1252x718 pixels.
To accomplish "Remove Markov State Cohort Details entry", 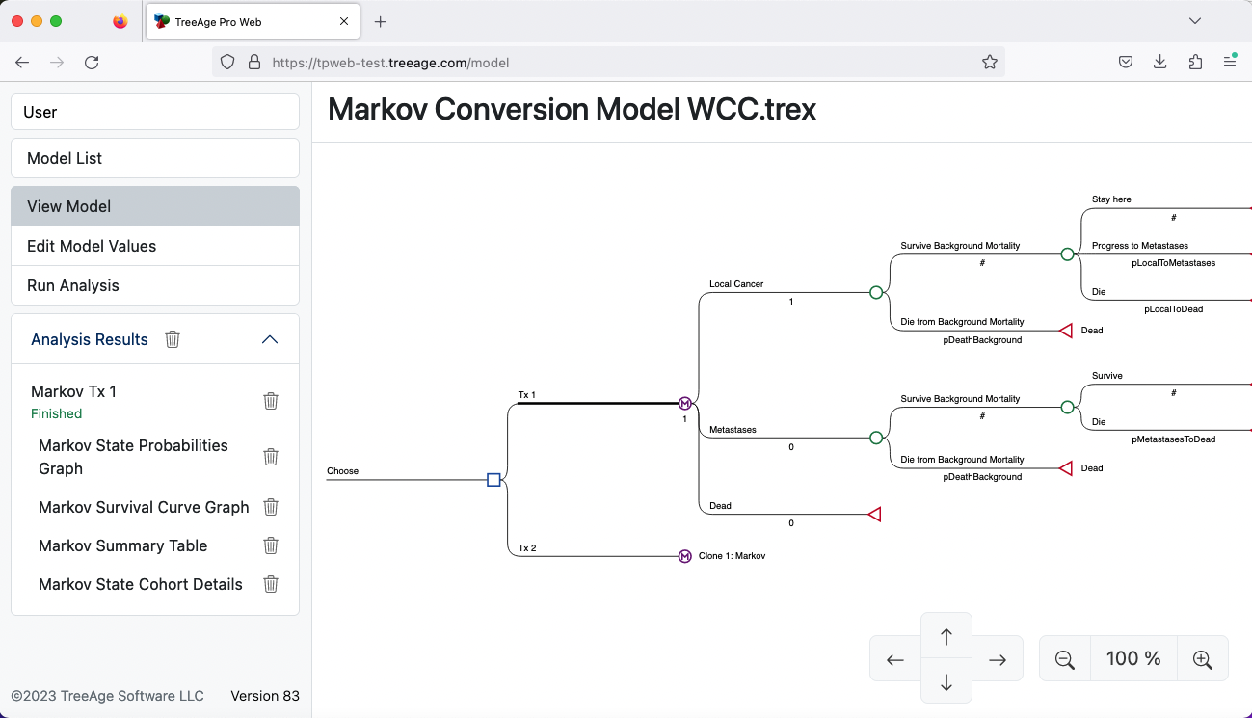I will 271,584.
